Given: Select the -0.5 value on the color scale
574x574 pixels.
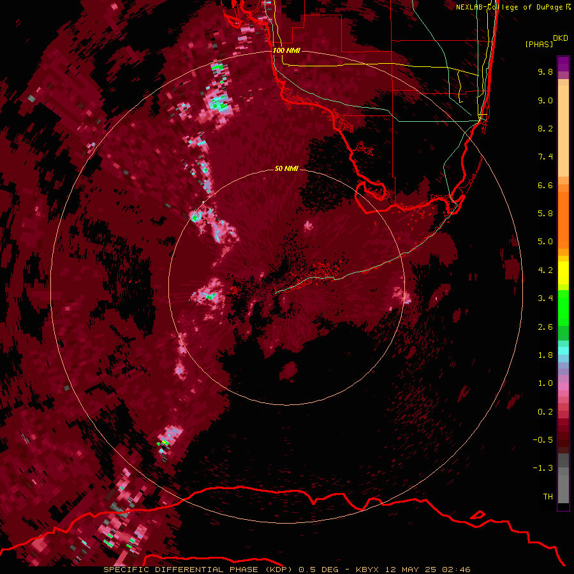Looking at the screenshot, I should (543, 440).
